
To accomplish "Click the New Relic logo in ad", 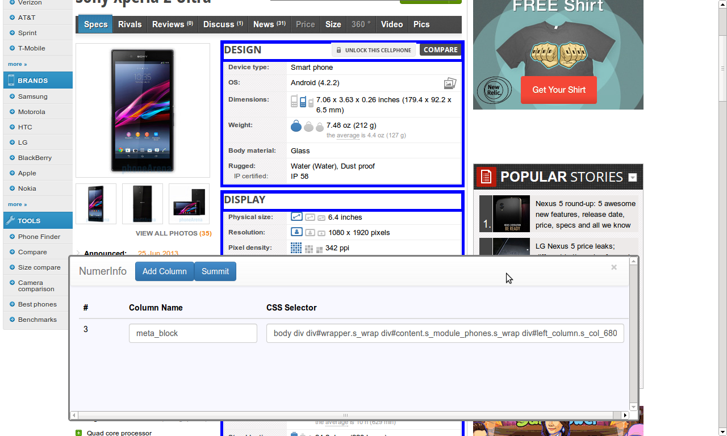I will click(x=494, y=90).
